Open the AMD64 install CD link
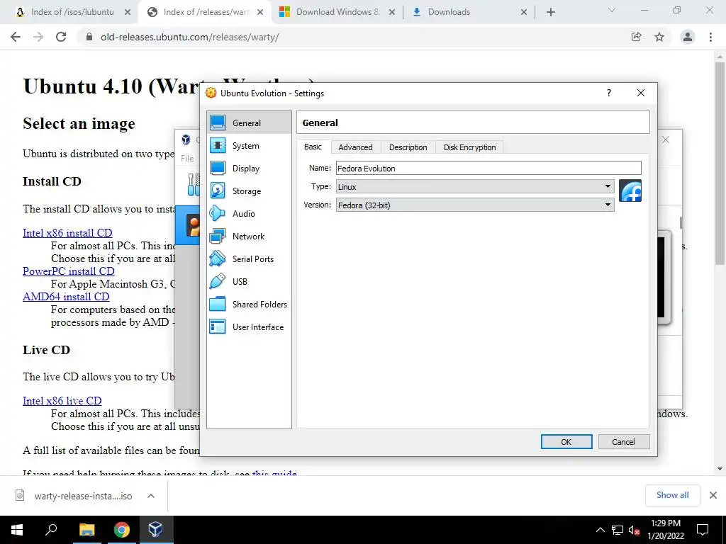This screenshot has width=726, height=544. click(66, 297)
